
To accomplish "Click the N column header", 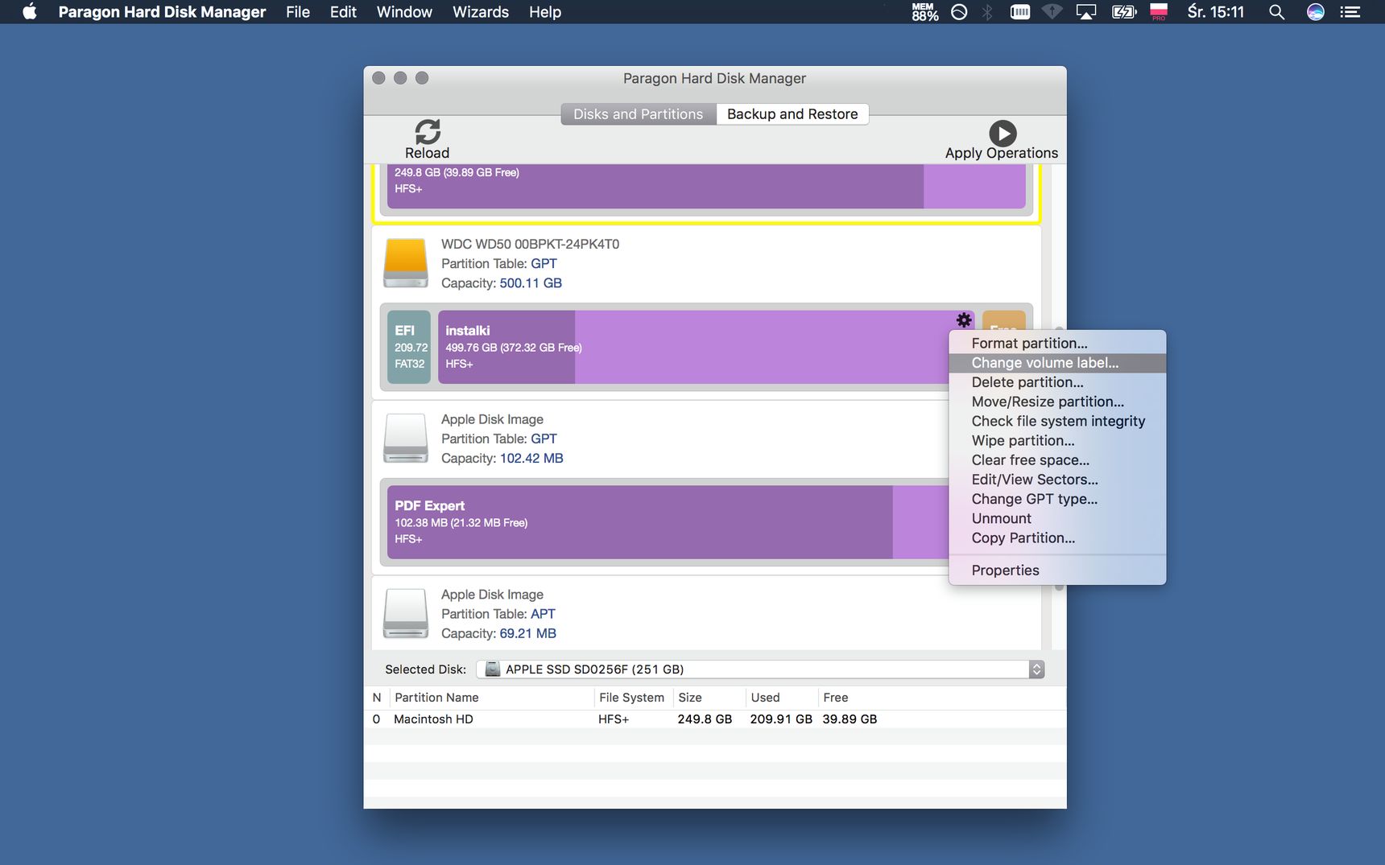I will tap(376, 698).
